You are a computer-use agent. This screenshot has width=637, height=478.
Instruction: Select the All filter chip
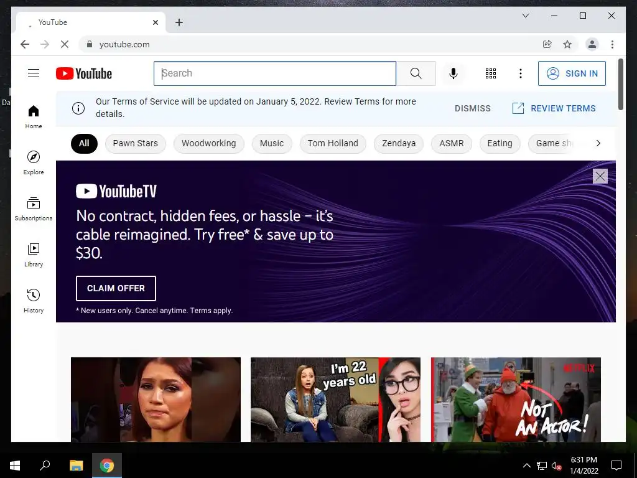point(84,144)
